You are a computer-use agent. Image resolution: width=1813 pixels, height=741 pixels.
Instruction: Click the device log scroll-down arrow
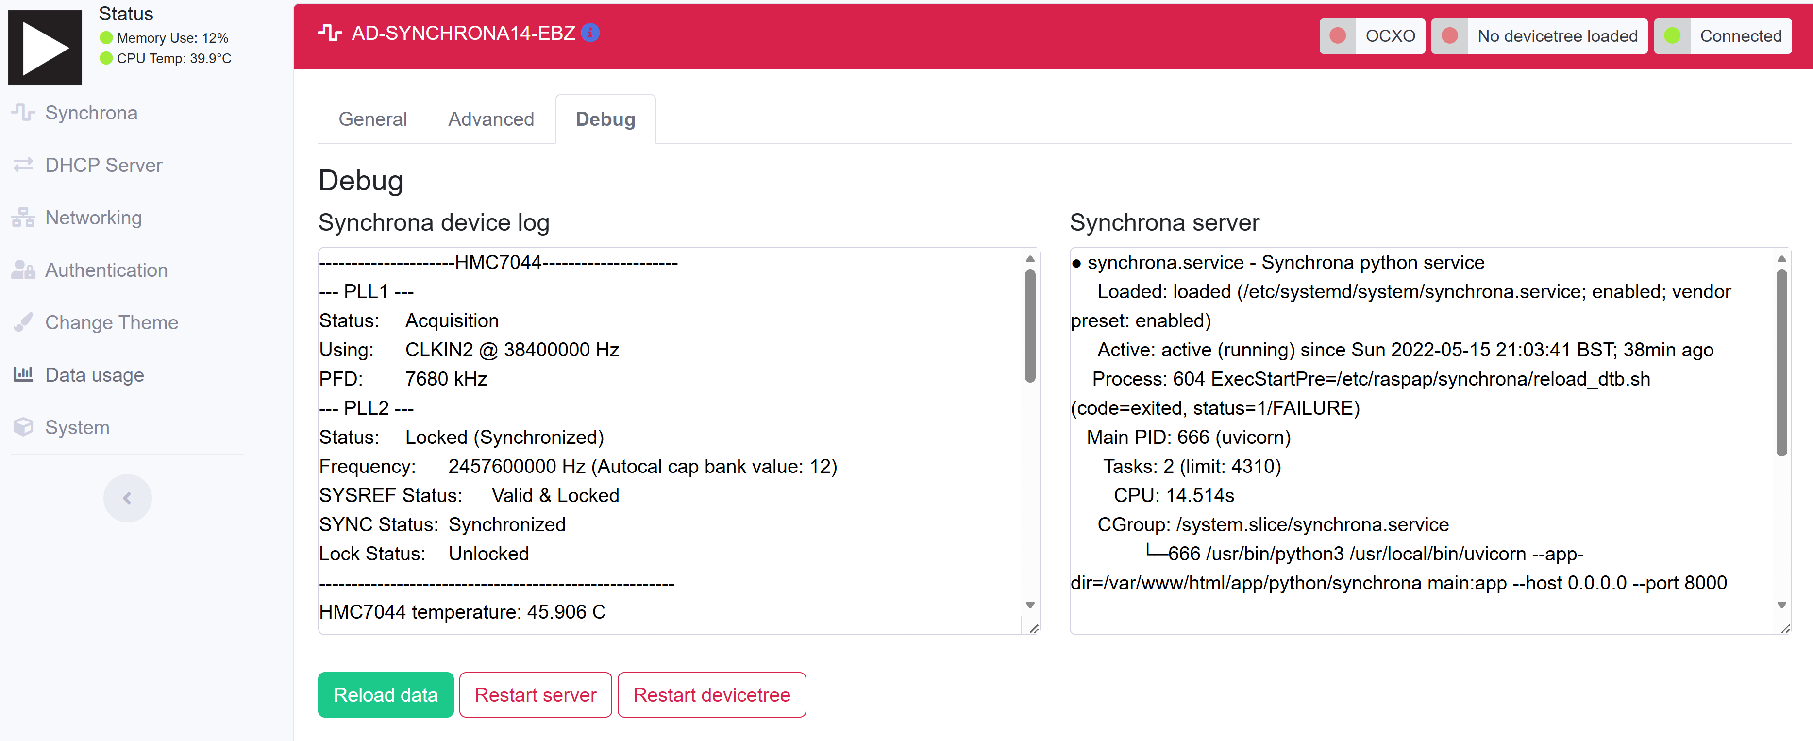pos(1030,605)
